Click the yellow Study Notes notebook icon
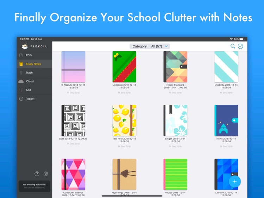264x198 pixels. pyautogui.click(x=21, y=64)
